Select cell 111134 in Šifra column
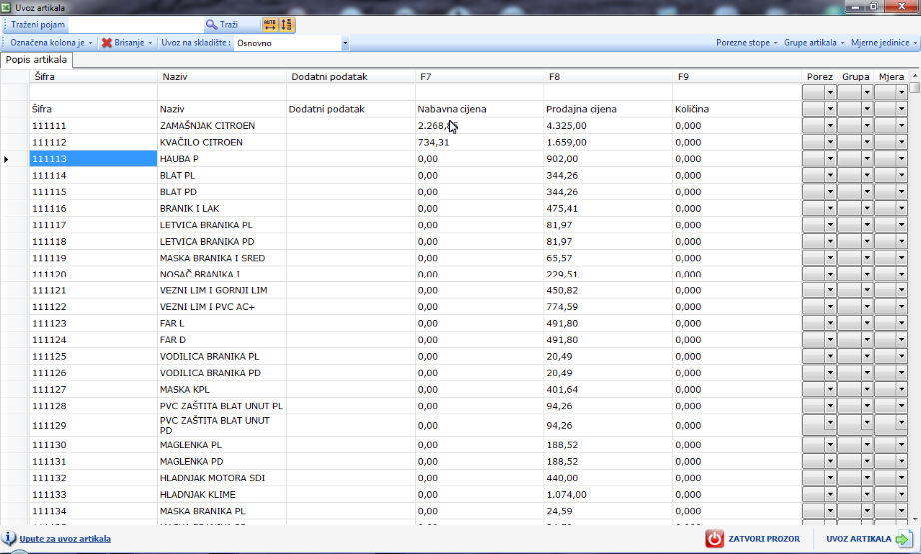921x554 pixels. 93,511
